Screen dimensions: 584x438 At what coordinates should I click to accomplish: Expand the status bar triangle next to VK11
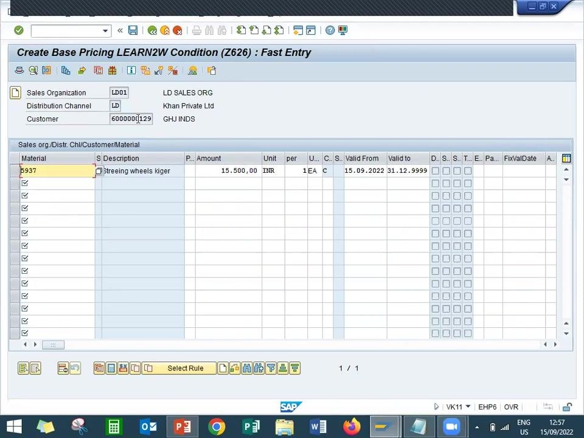point(436,407)
